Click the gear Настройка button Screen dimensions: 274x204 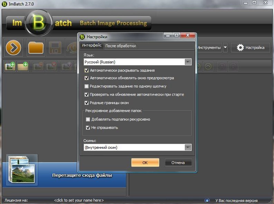(251, 48)
